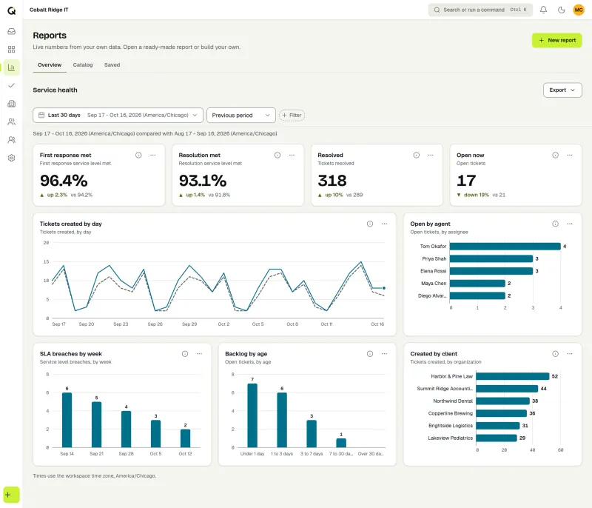This screenshot has width=592, height=508.
Task: Select the reports chart icon in sidebar
Action: click(12, 67)
